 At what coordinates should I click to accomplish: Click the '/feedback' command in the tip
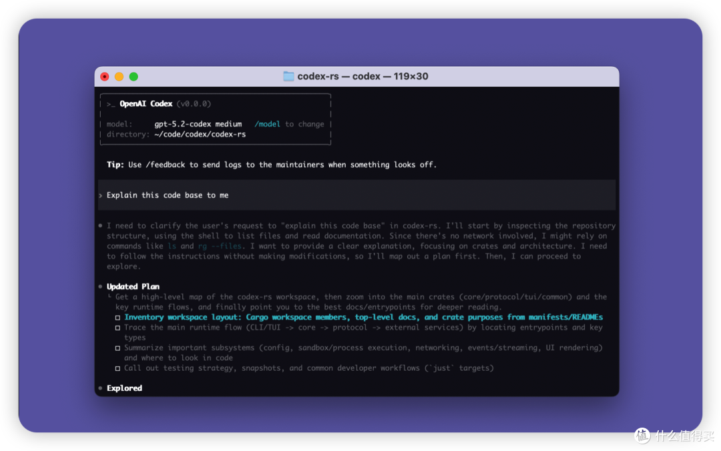pyautogui.click(x=165, y=165)
